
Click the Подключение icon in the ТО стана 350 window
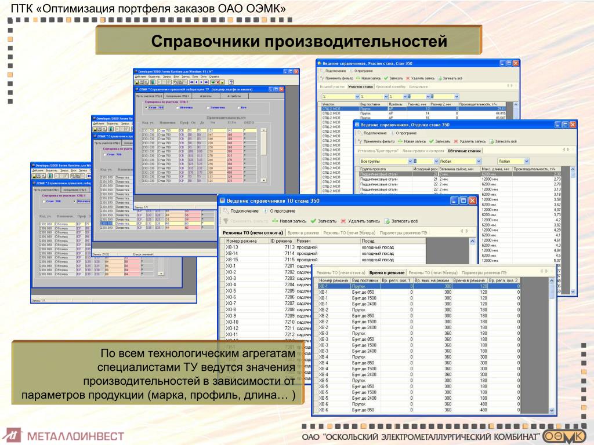click(x=226, y=211)
